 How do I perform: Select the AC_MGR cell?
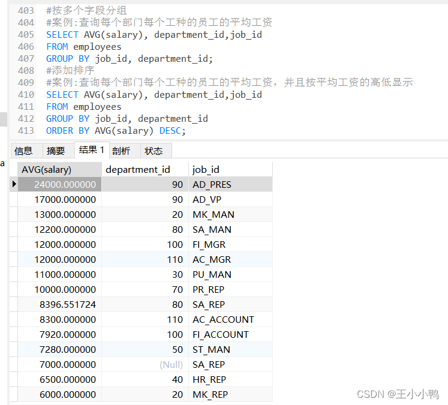[x=230, y=260]
